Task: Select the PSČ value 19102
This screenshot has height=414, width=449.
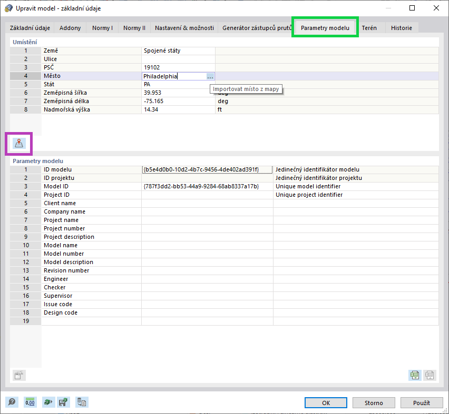Action: [x=178, y=67]
